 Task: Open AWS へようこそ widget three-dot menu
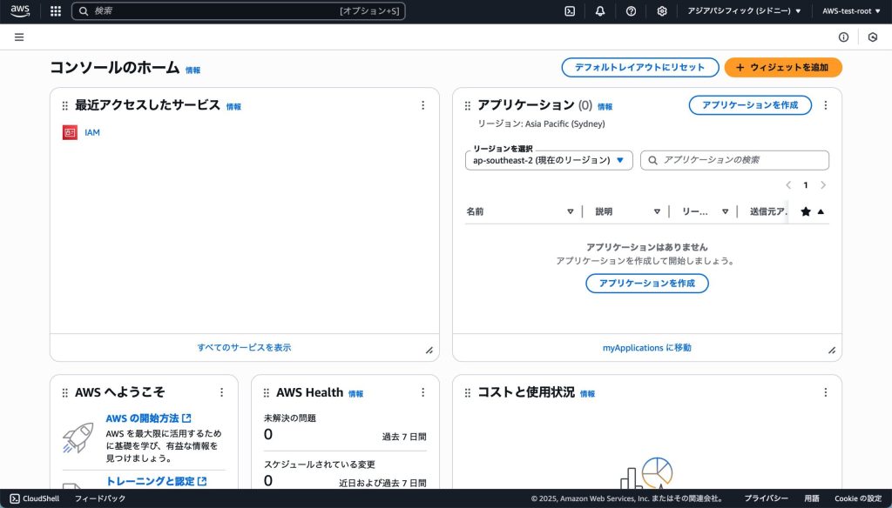[x=222, y=392]
